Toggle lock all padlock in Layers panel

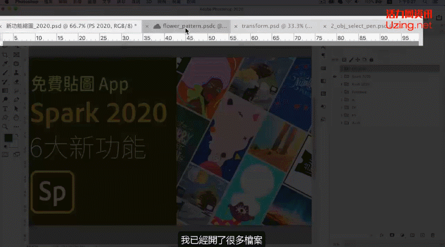[x=372, y=60]
